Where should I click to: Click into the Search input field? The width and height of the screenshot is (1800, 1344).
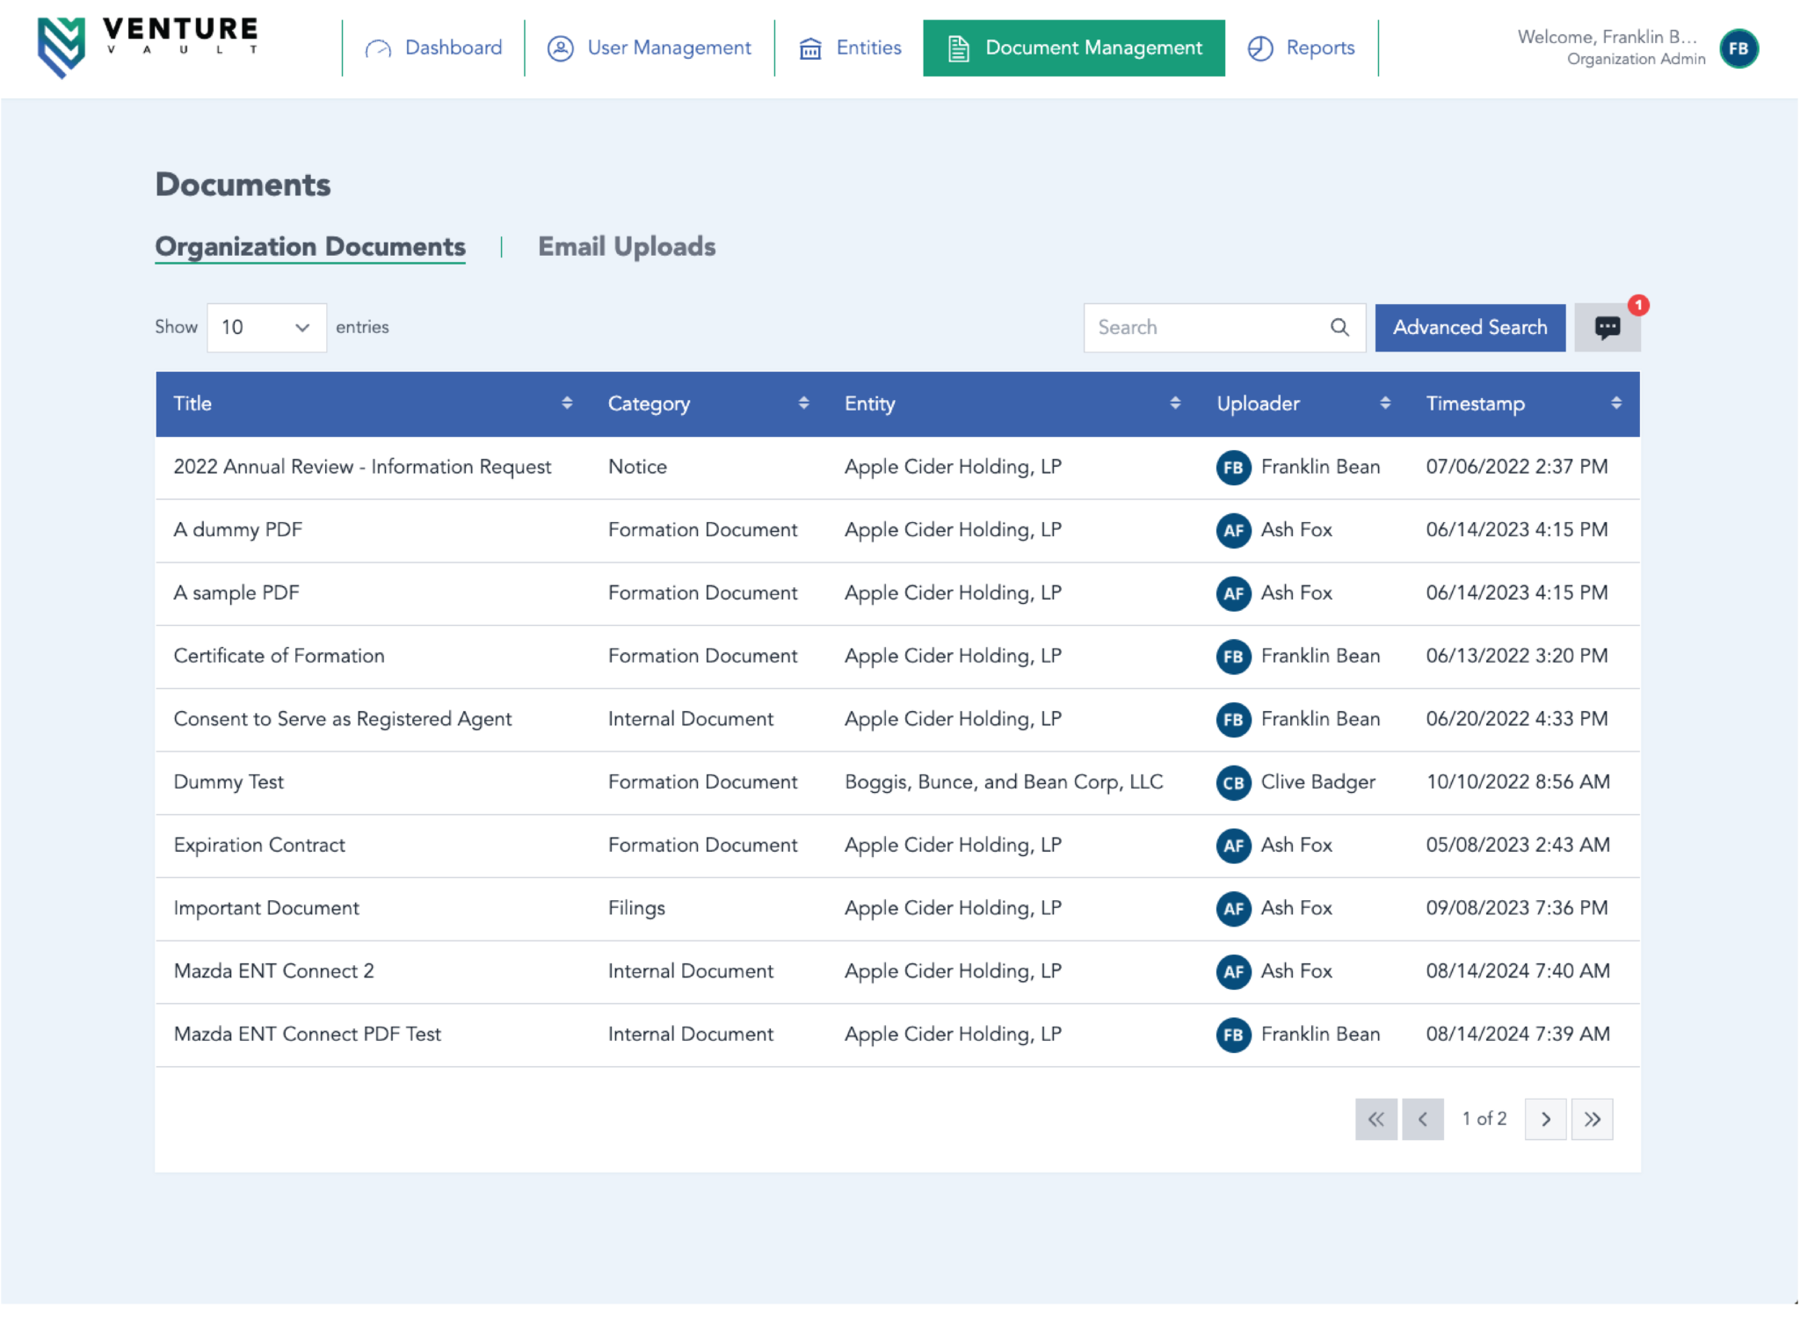coord(1204,328)
